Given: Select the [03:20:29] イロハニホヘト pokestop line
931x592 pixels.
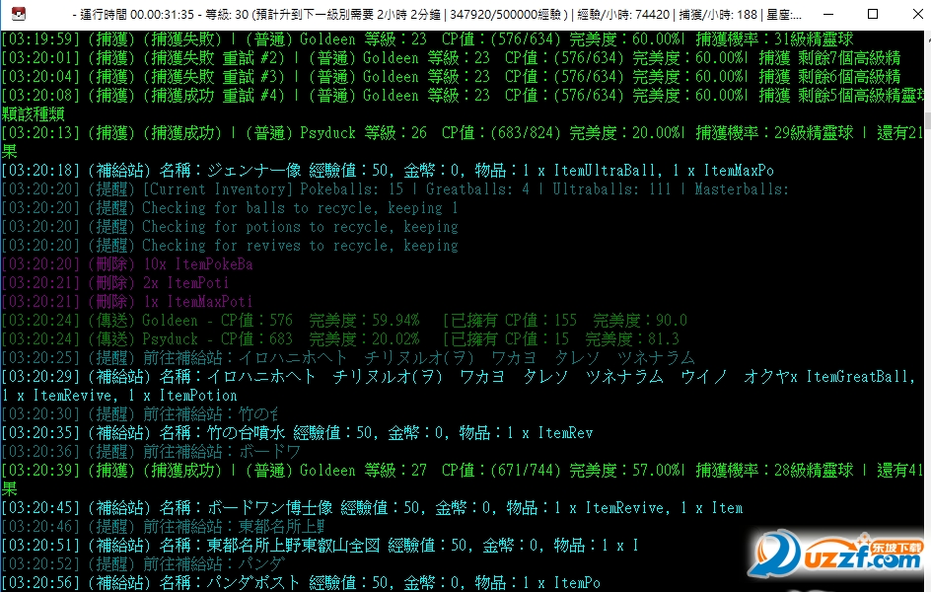Looking at the screenshot, I should click(x=459, y=377).
